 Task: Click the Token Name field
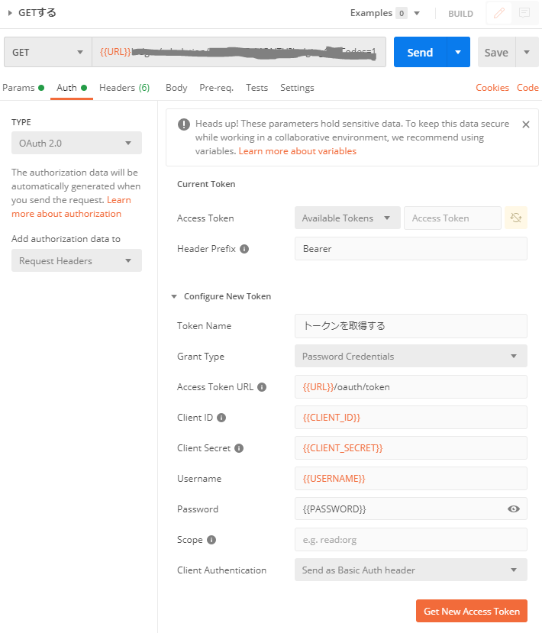point(411,326)
